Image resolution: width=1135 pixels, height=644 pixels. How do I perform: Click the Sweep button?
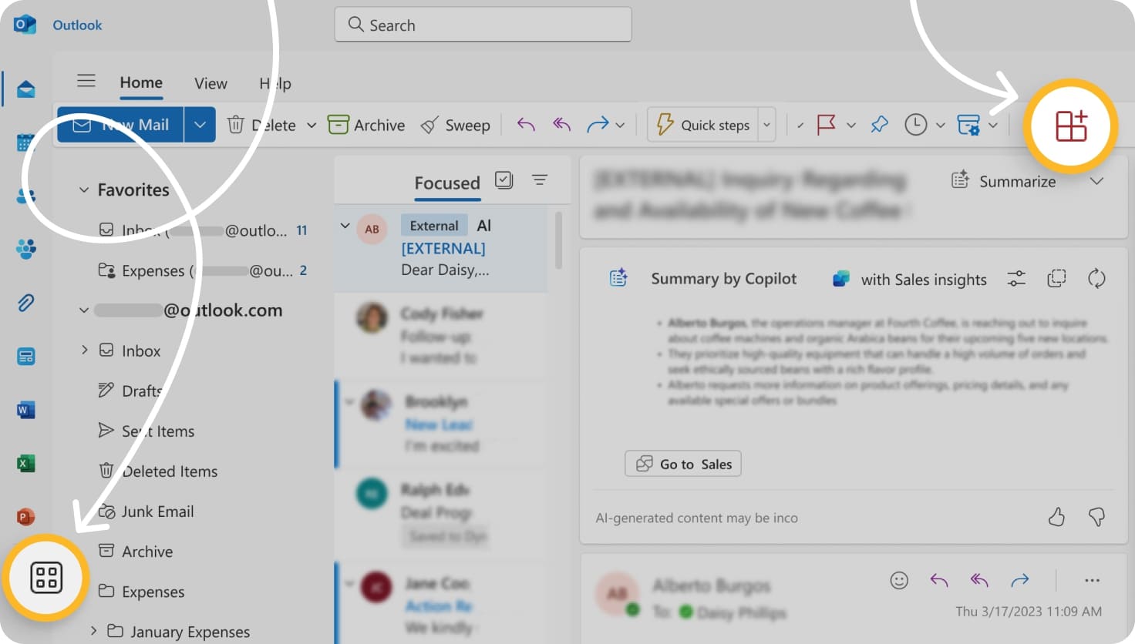[x=455, y=125]
